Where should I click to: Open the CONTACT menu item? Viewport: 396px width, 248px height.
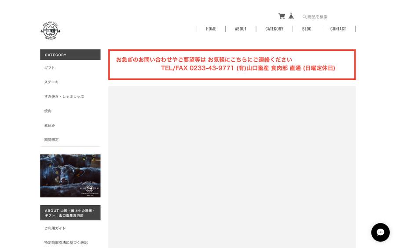point(338,29)
